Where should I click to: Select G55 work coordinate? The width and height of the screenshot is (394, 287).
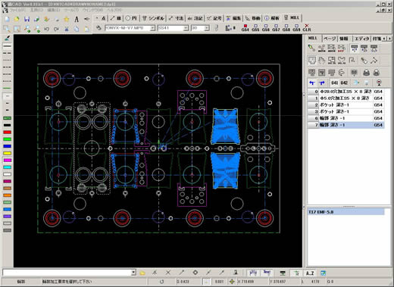pyautogui.click(x=255, y=28)
